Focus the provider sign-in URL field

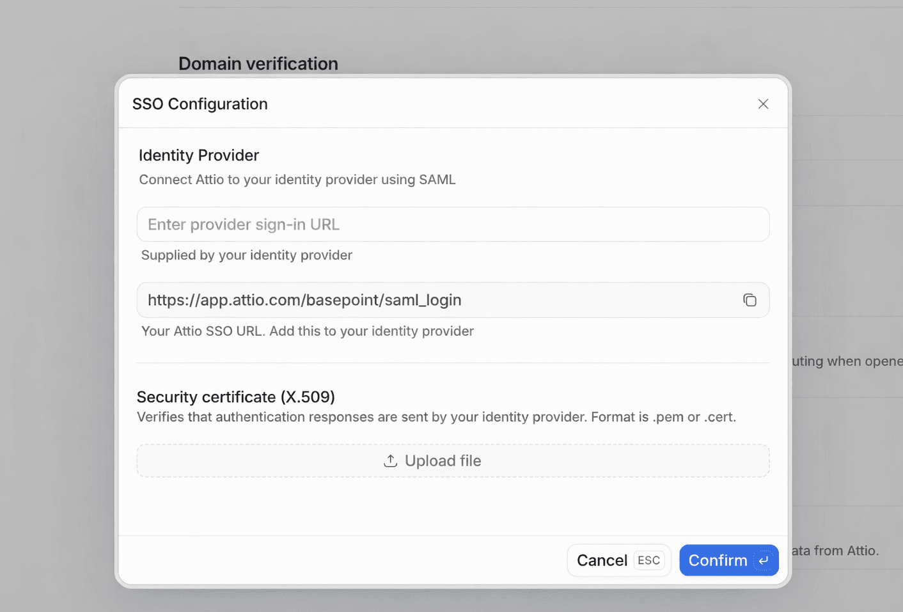[452, 224]
